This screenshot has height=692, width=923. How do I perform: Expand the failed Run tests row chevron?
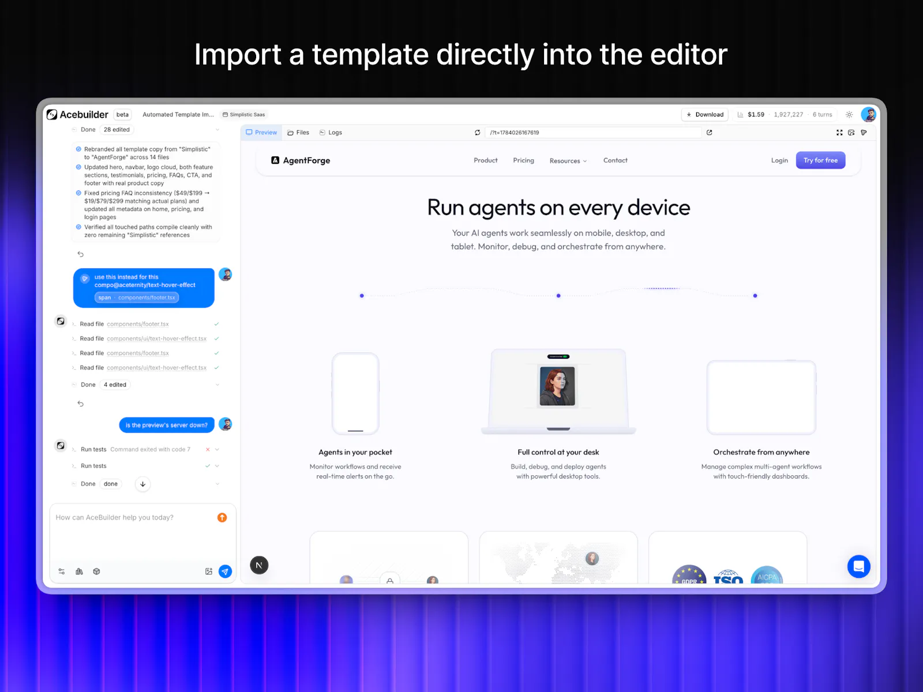(217, 449)
